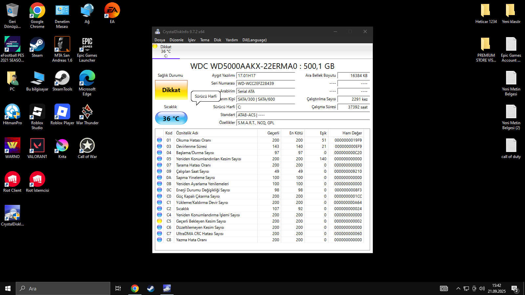Launch the HitmanPro desktop shortcut
The width and height of the screenshot is (525, 295).
click(12, 115)
